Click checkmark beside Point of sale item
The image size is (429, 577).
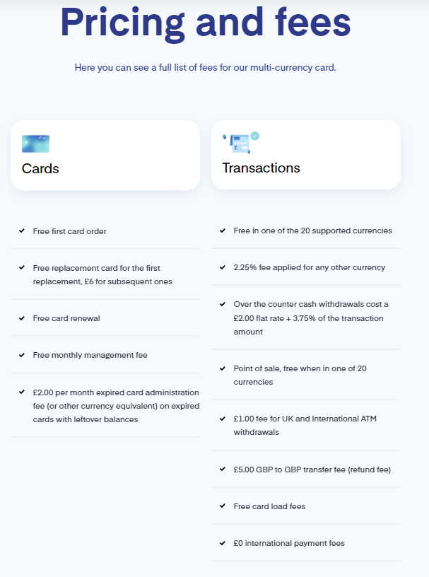[x=222, y=368]
